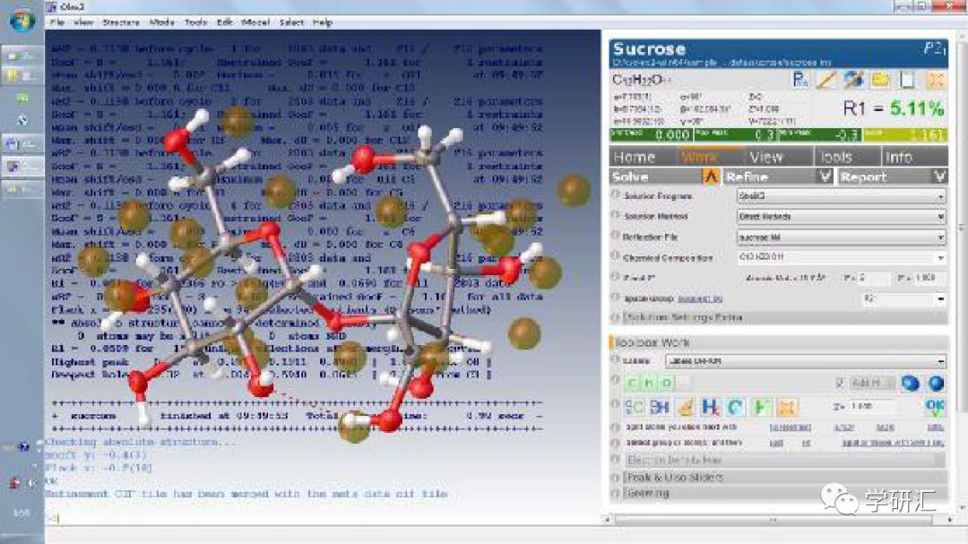Click the broom clean-up icon
This screenshot has width=968, height=544.
point(686,407)
